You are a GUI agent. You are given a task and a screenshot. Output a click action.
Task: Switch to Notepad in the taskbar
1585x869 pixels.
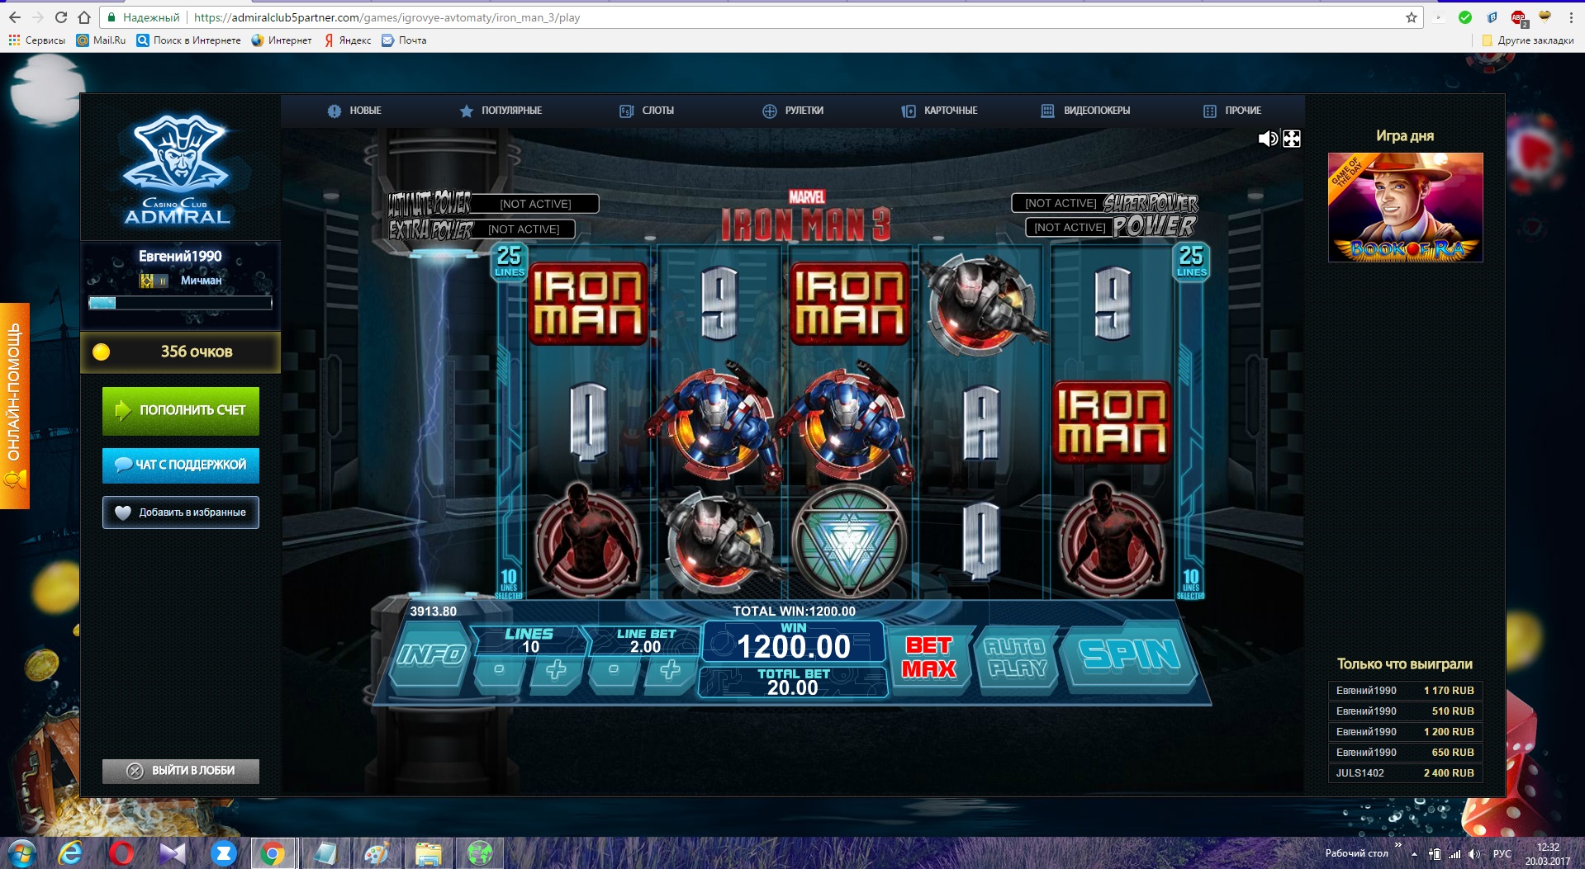click(325, 853)
